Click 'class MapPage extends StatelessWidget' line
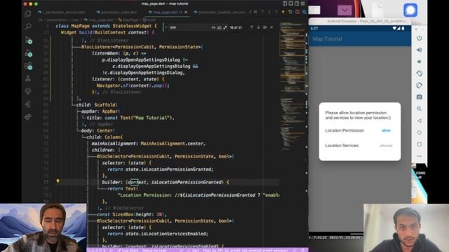 106,26
